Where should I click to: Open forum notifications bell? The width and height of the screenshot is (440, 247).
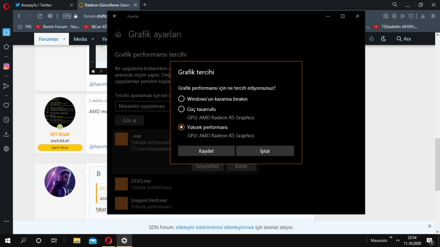pos(371,39)
